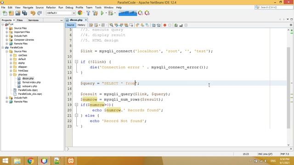
Task: Click the red Start Macro Recording icon
Action: (x=165, y=25)
